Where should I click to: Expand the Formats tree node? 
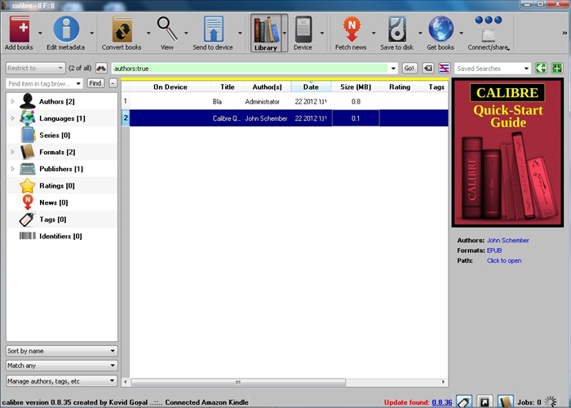pyautogui.click(x=13, y=152)
